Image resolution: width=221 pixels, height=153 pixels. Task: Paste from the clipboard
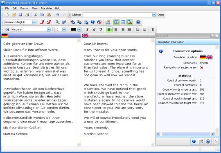click(x=49, y=15)
